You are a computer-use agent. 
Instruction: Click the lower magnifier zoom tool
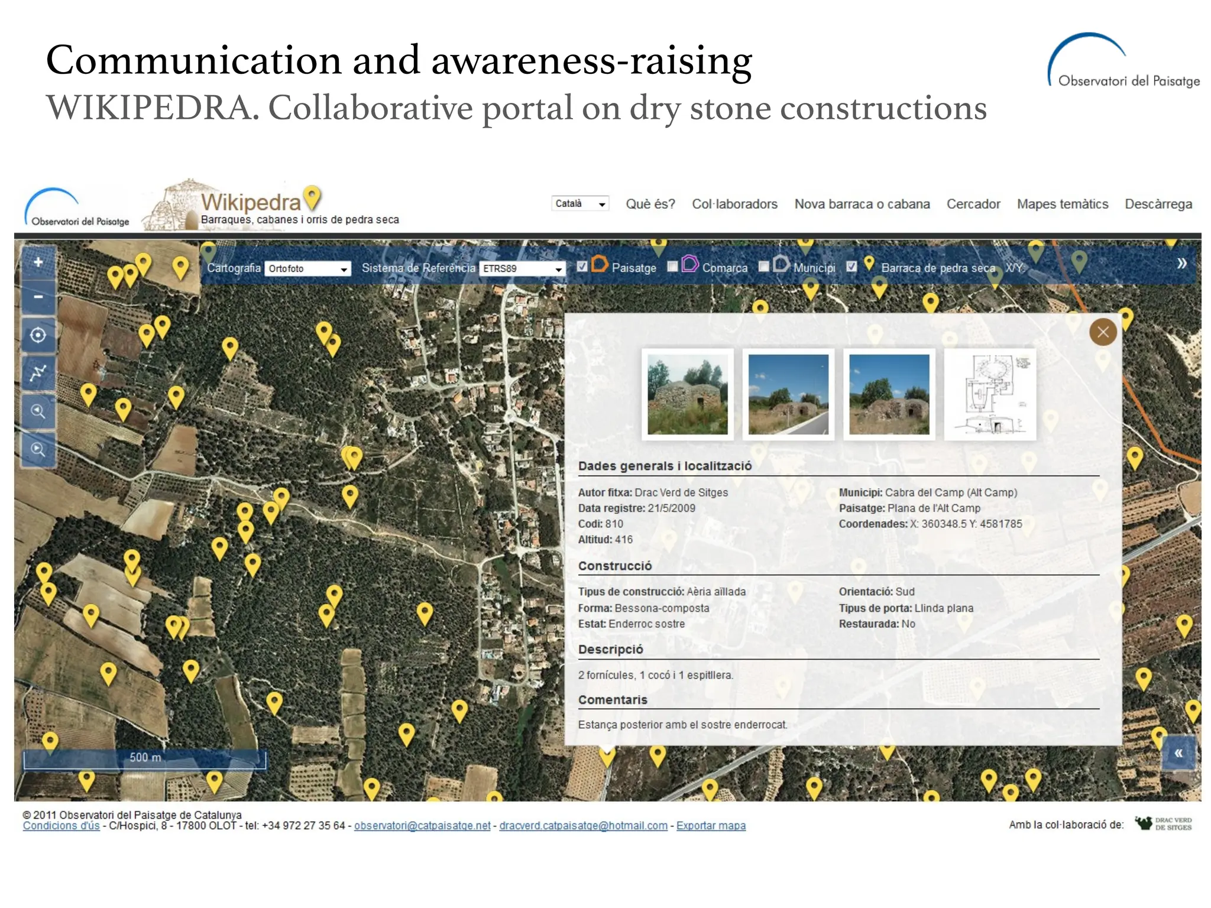coord(38,449)
